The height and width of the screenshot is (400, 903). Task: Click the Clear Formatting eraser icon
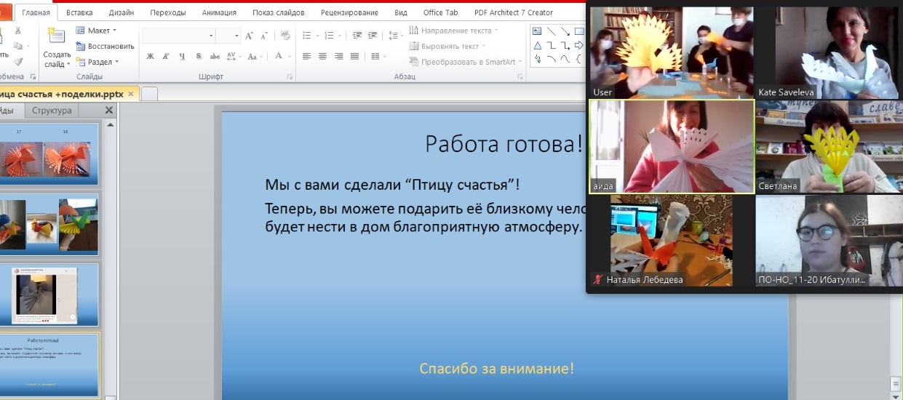(x=285, y=36)
